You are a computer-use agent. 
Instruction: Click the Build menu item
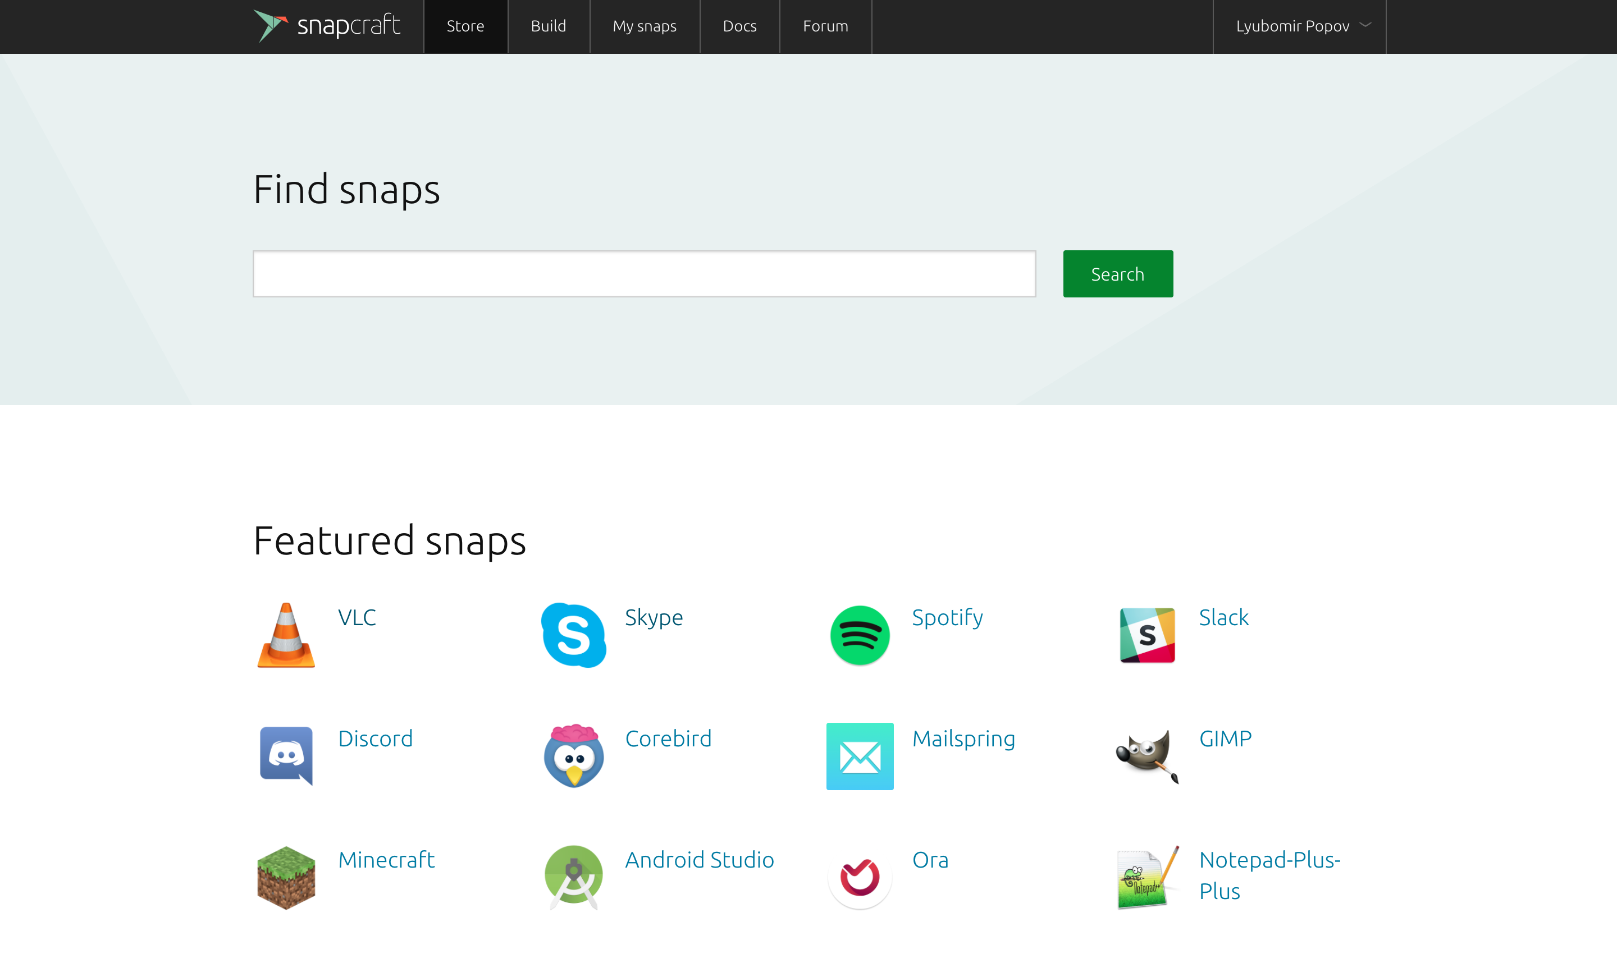548,26
